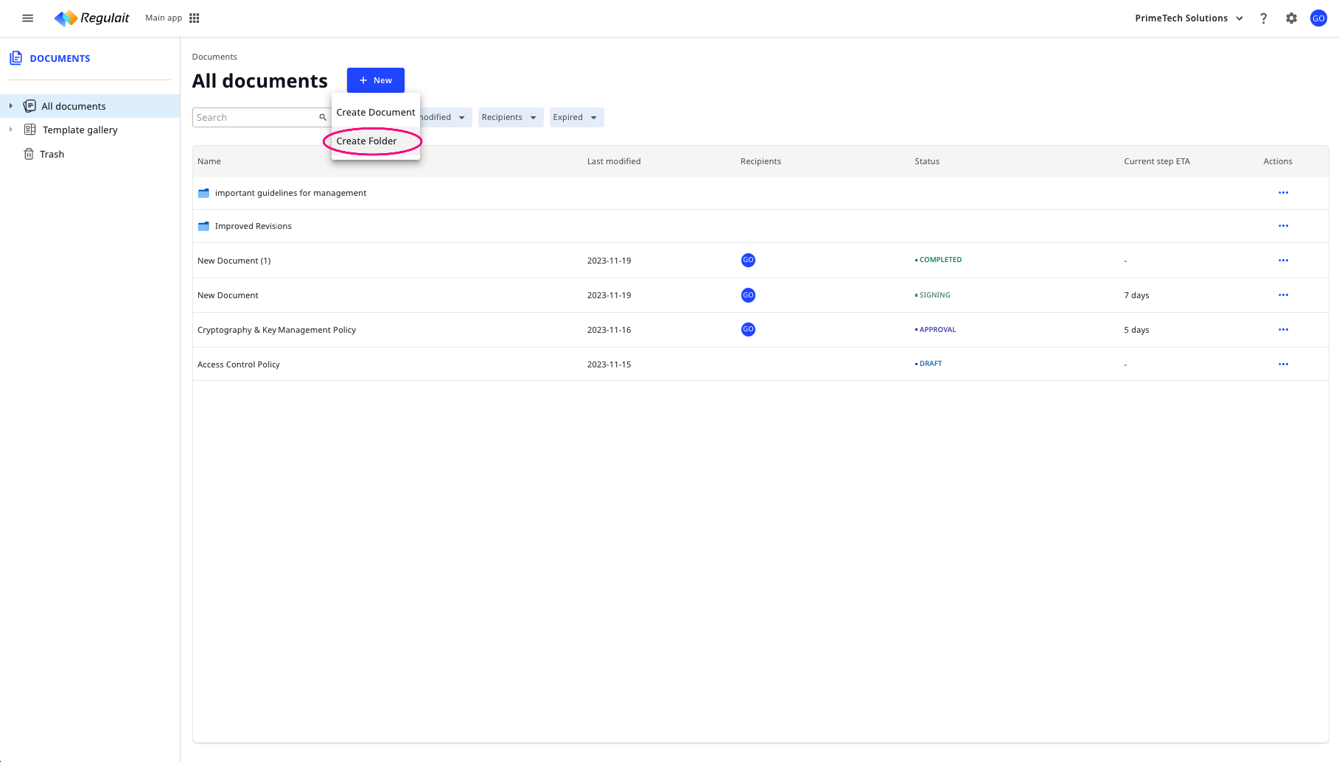Select Create Document from the menu

click(375, 113)
